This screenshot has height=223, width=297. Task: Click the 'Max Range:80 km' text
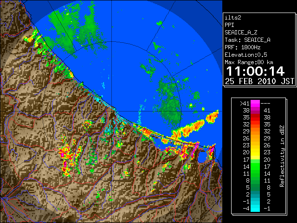(249, 62)
